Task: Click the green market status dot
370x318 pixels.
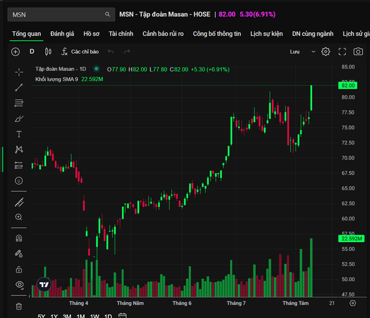Action: pos(96,69)
